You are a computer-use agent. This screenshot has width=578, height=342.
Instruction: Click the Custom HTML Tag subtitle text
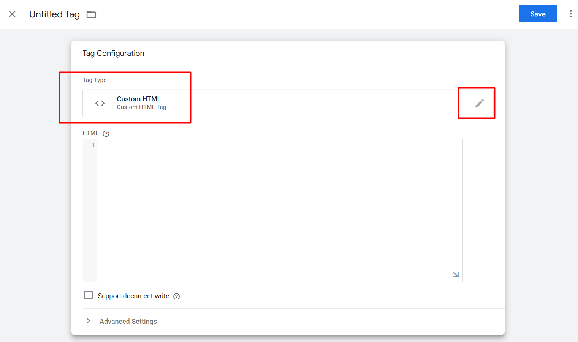[141, 107]
